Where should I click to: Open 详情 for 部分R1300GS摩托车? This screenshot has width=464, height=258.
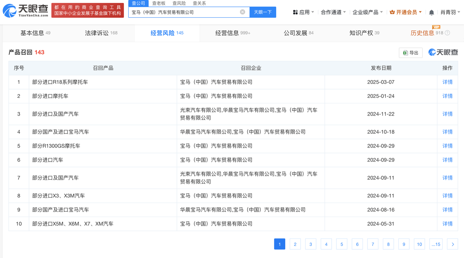[447, 146]
